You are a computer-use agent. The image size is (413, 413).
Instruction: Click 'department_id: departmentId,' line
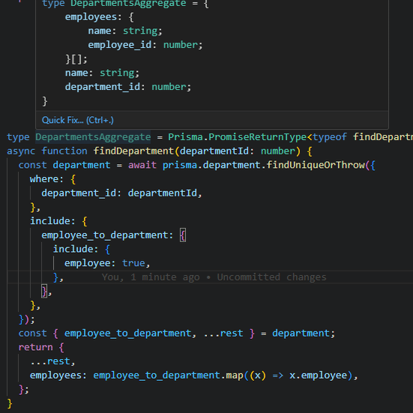(x=121, y=193)
